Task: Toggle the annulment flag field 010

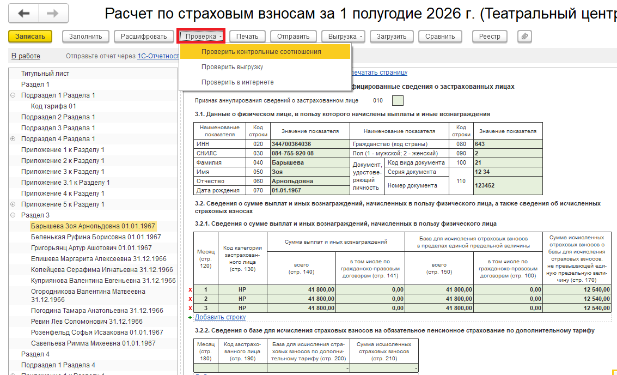Action: (x=398, y=100)
